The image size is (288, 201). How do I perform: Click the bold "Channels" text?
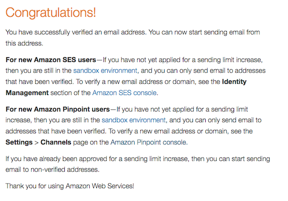tap(55, 142)
